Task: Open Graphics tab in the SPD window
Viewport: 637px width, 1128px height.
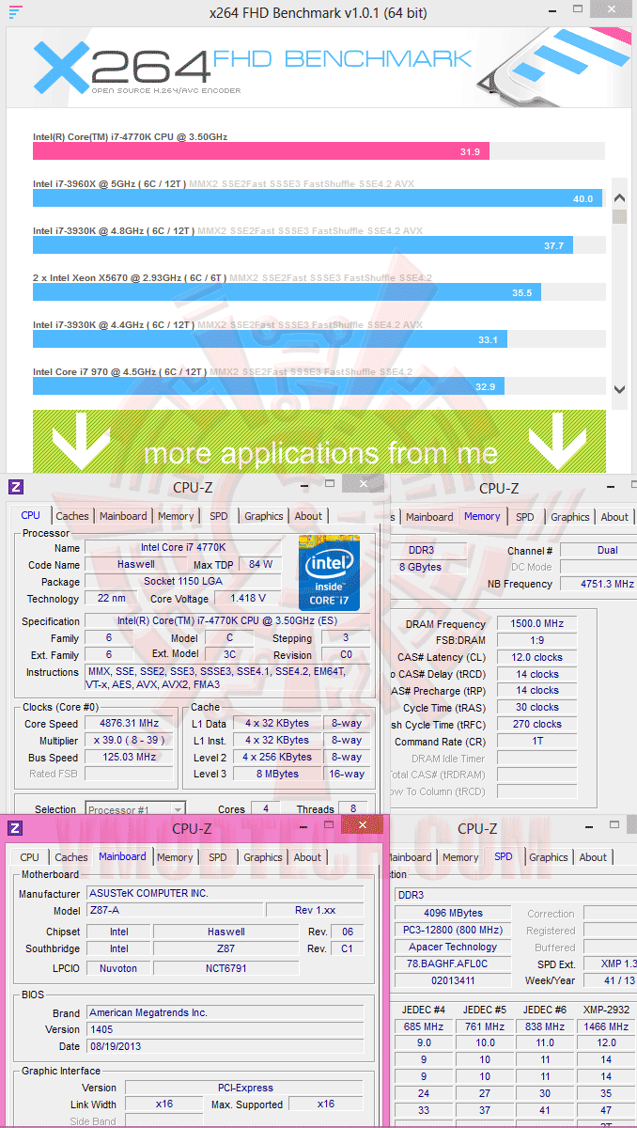Action: 549,857
